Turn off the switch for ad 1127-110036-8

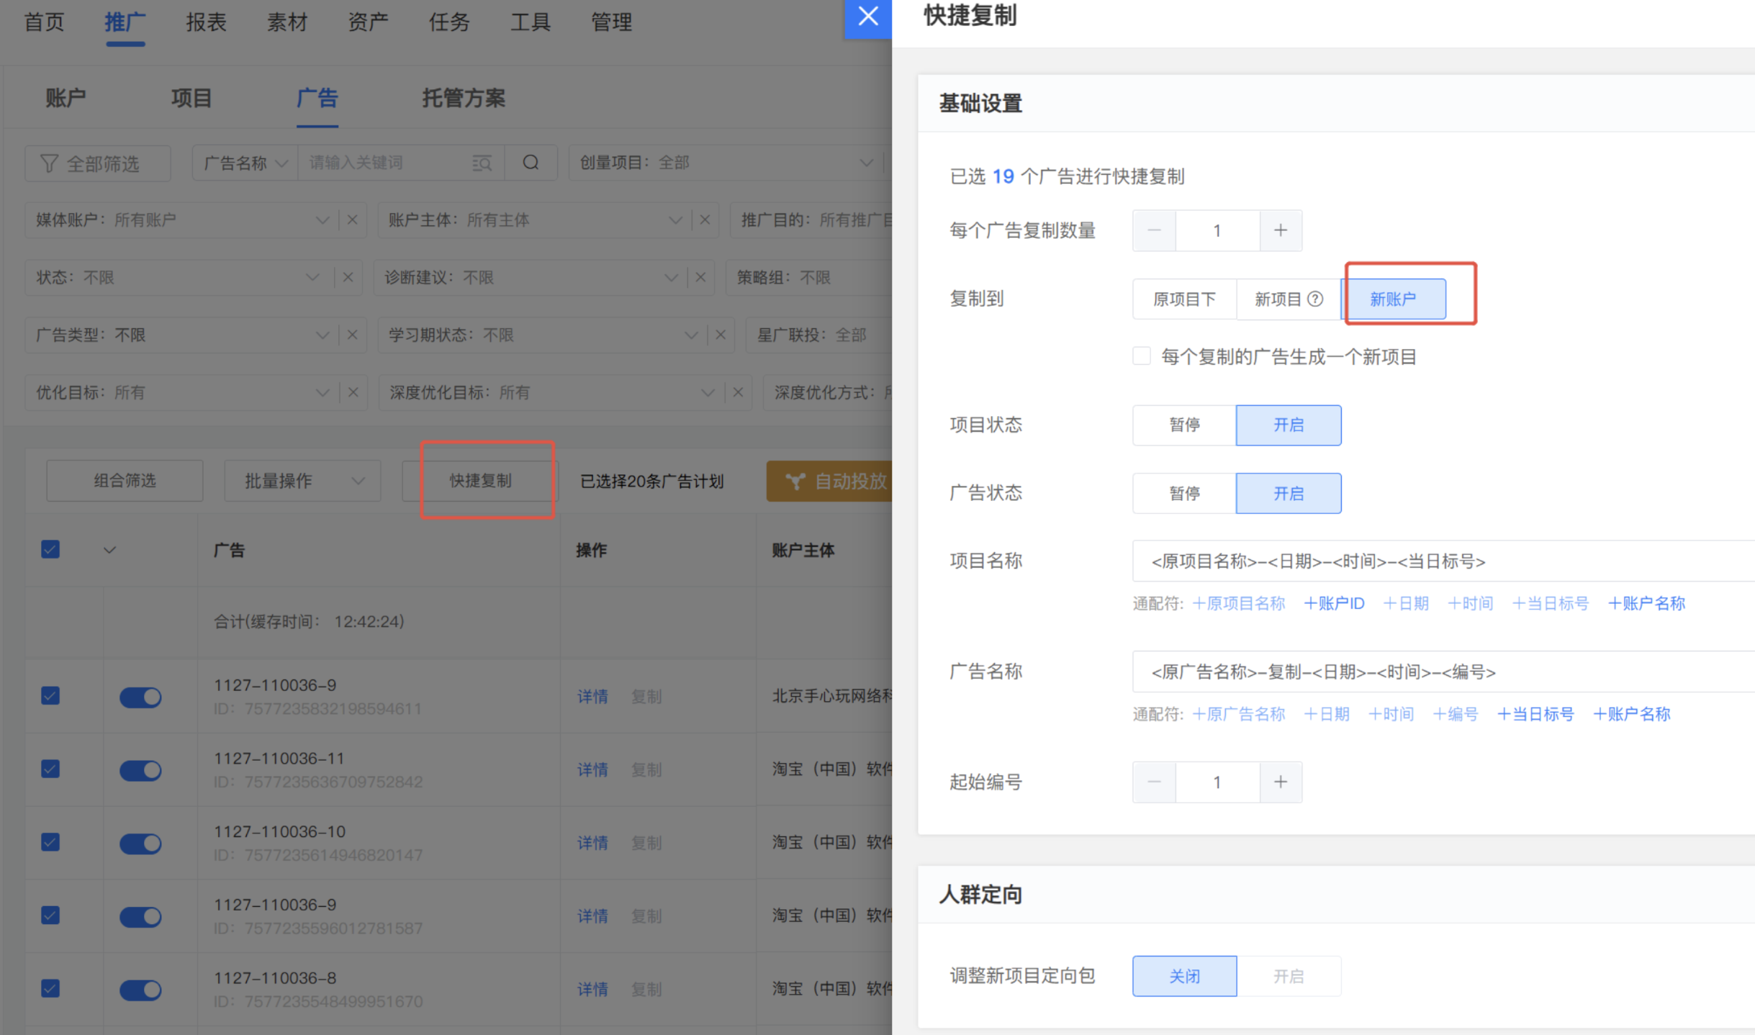pyautogui.click(x=140, y=990)
